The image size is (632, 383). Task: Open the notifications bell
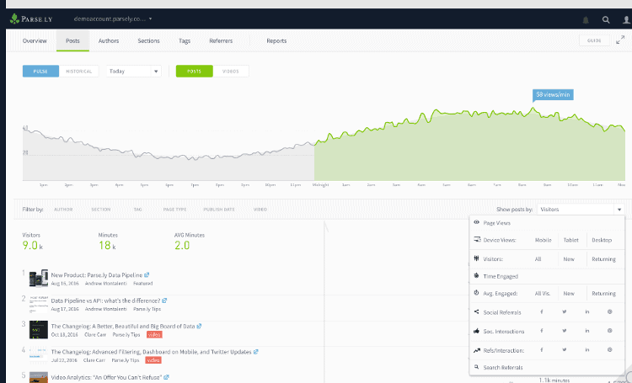point(586,19)
